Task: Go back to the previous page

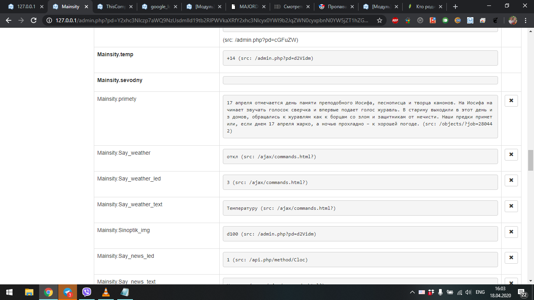Action: pyautogui.click(x=9, y=21)
